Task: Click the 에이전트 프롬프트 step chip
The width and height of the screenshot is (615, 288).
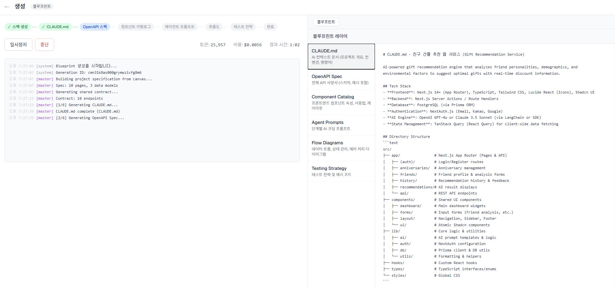Action: click(x=180, y=27)
